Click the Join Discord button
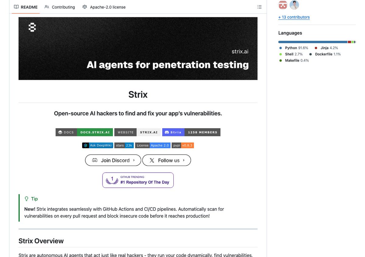The image size is (365, 257). 113,160
